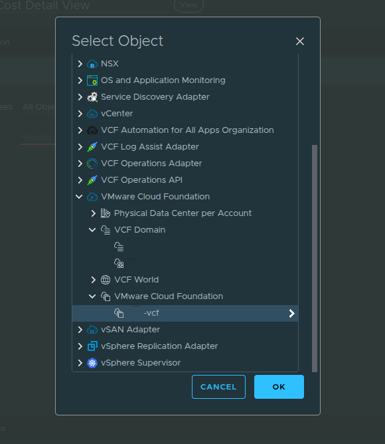Expand the vSphere Supervisor node
385x444 pixels.
[80, 363]
